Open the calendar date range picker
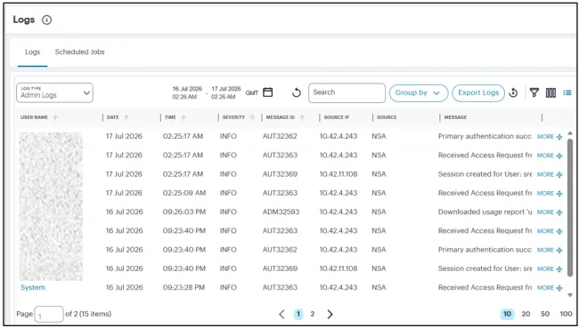 [268, 92]
